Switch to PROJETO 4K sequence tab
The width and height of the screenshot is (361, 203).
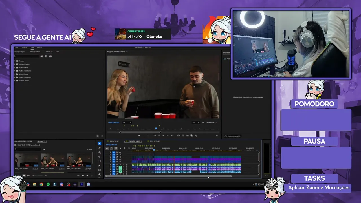114,141
